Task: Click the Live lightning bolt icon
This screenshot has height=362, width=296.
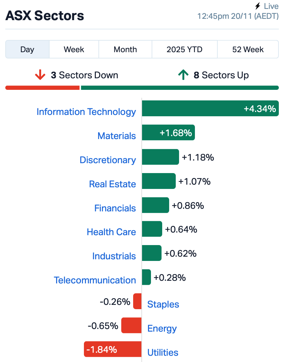Action: [x=258, y=6]
